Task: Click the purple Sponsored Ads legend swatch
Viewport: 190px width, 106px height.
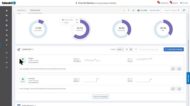Action: [63, 20]
